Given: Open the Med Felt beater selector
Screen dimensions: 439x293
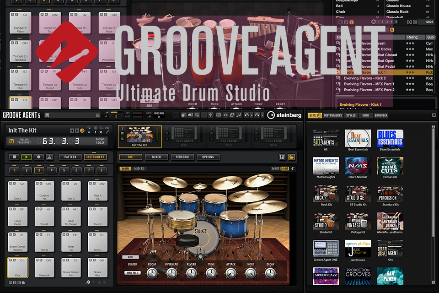Looking at the screenshot, I should [132, 273].
